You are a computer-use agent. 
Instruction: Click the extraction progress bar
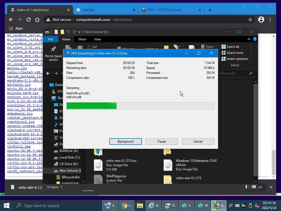pos(140,106)
